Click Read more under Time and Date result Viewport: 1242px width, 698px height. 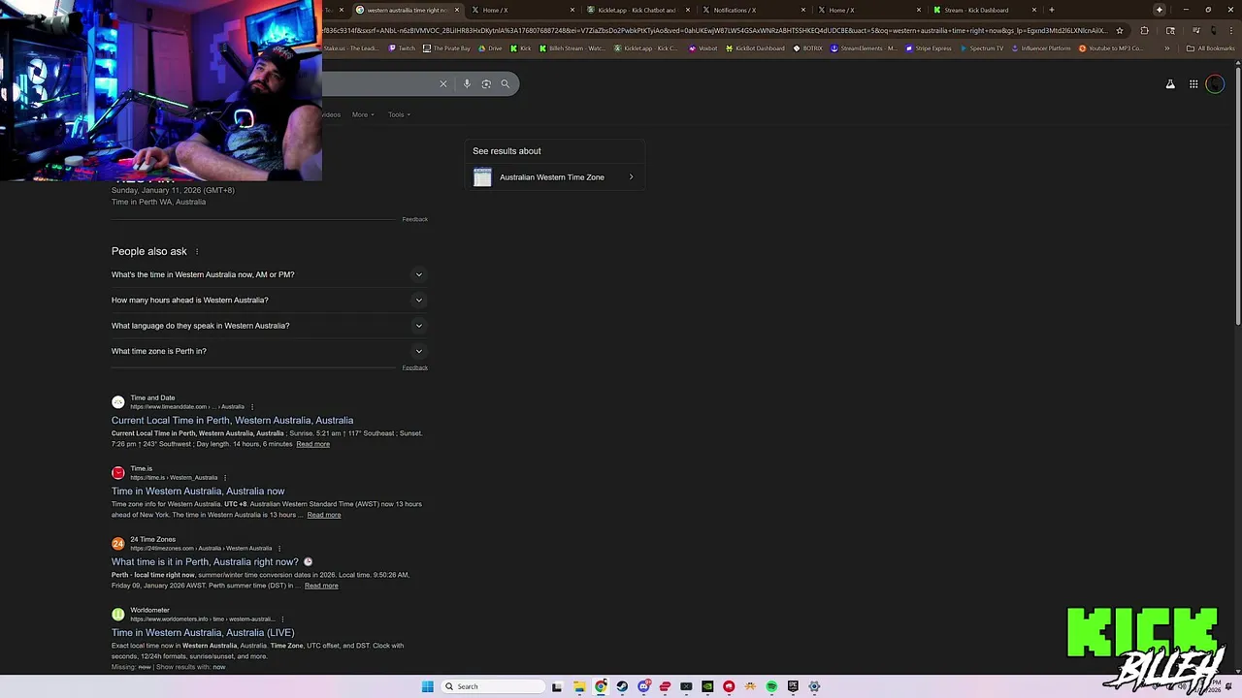[312, 444]
